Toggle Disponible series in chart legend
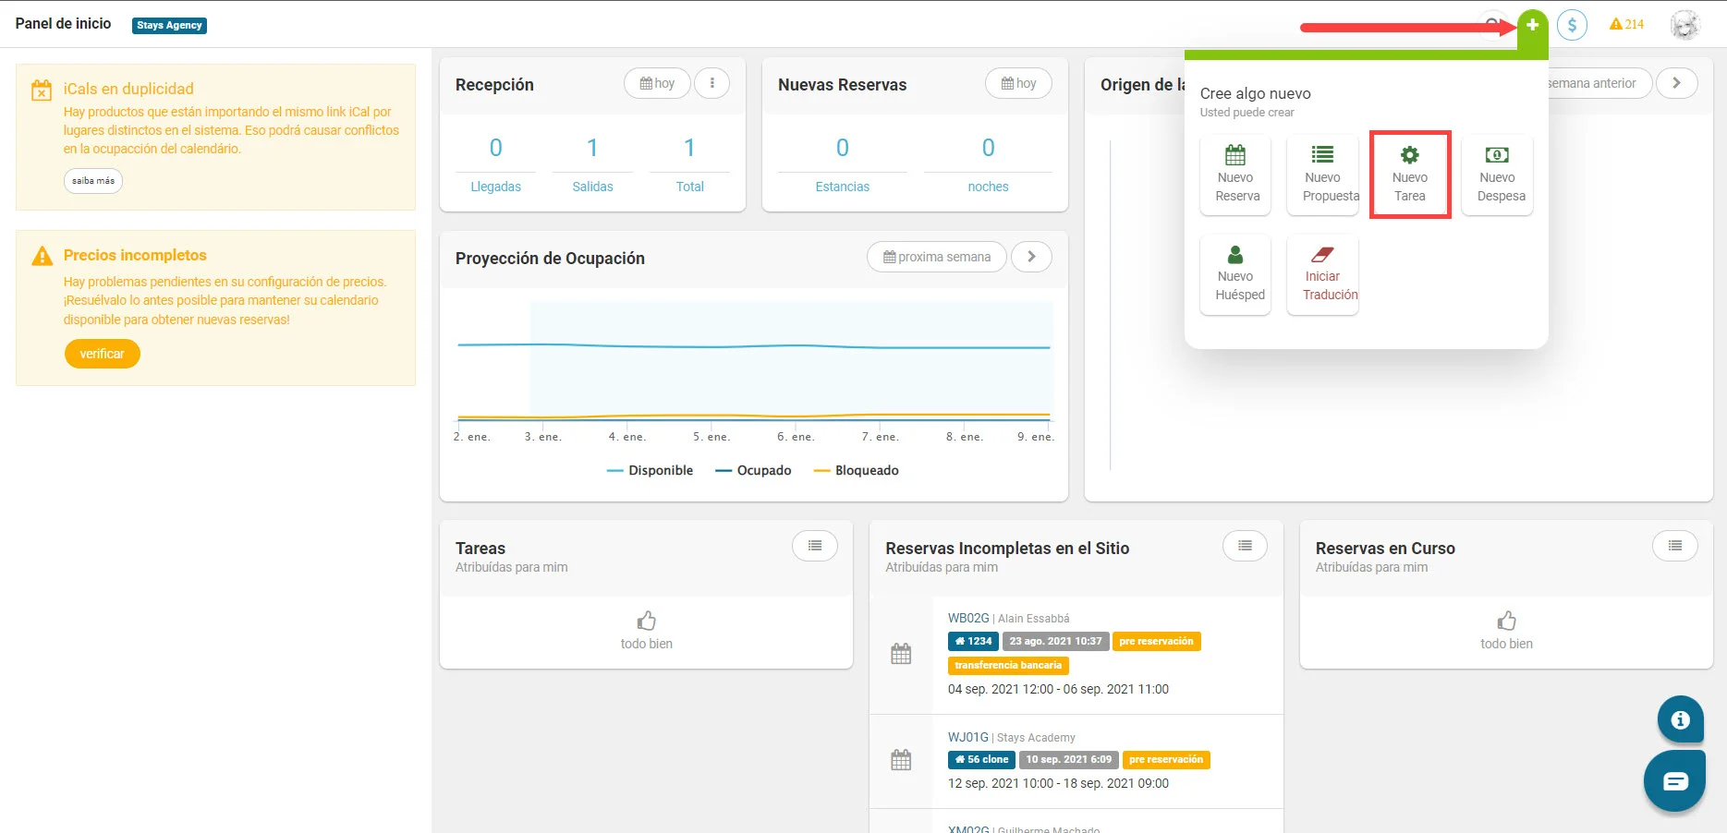1727x833 pixels. 650,470
